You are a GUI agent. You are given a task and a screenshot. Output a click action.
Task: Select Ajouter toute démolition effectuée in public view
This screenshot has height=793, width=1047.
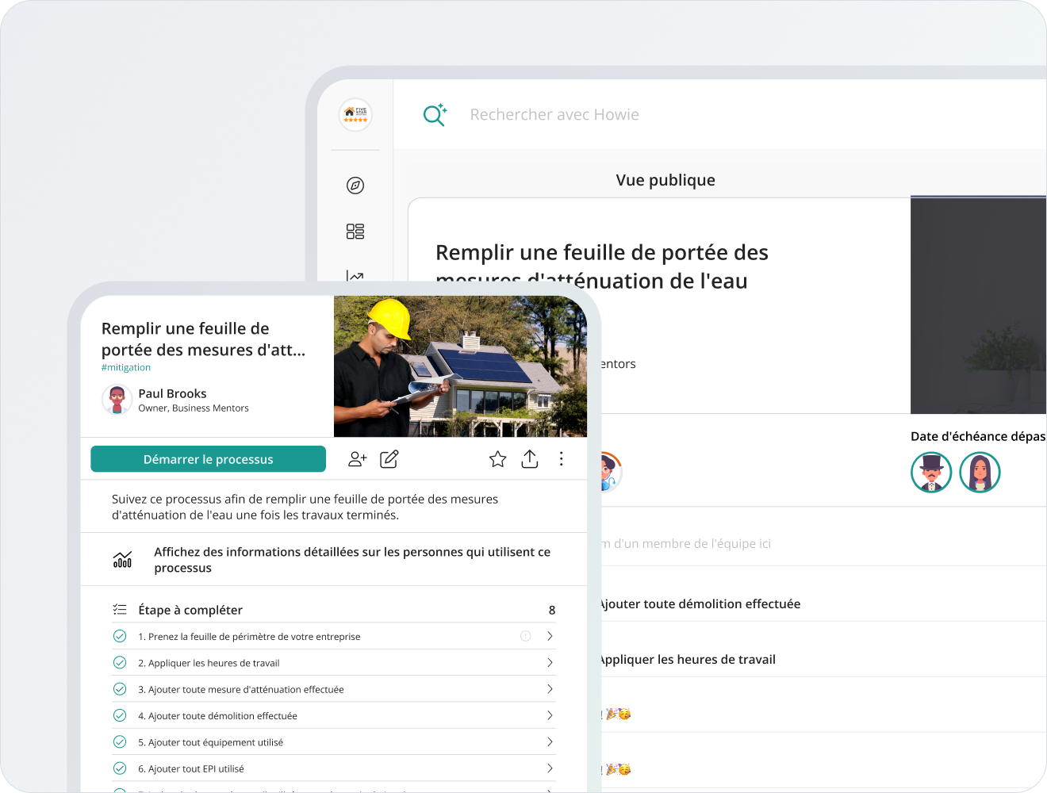pos(700,604)
